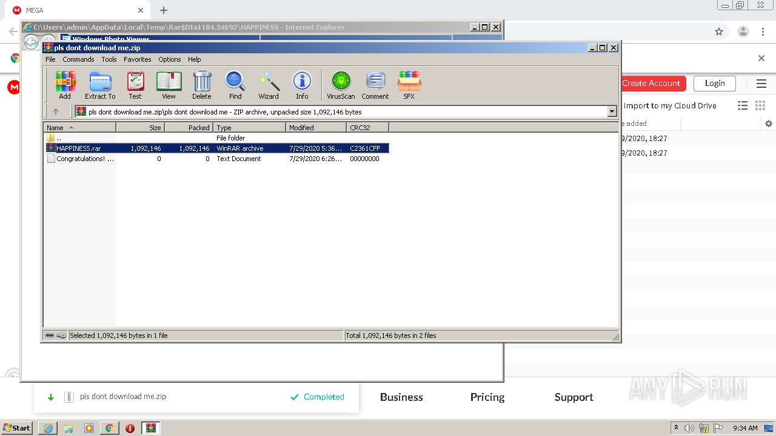
Task: Sort by Size column header
Action: point(140,127)
